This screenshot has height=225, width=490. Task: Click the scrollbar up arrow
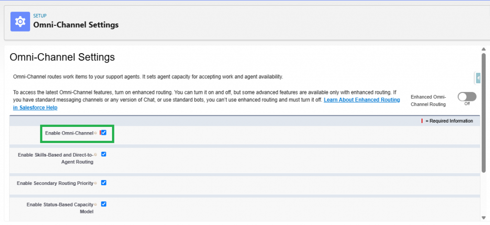(x=483, y=49)
